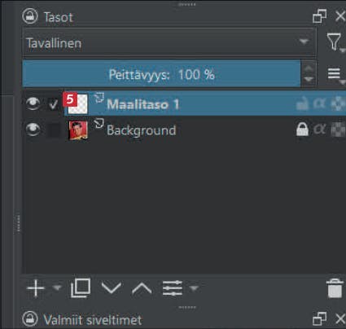
Task: Select the Background layer row
Action: (x=184, y=129)
